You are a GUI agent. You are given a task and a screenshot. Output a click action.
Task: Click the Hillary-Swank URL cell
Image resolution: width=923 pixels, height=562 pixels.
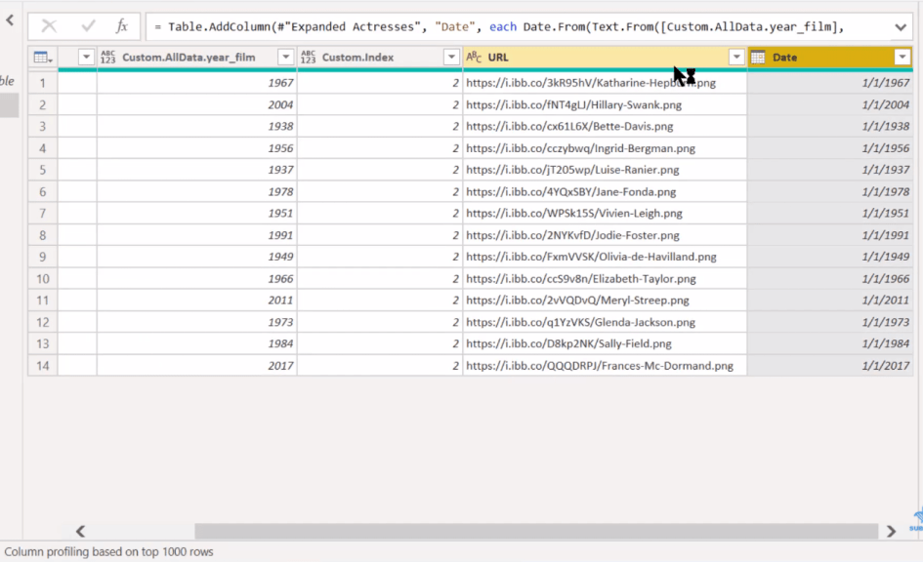tap(605, 104)
